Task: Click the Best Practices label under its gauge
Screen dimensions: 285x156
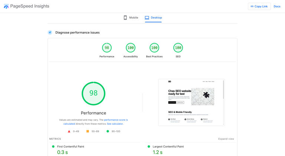Action: click(x=154, y=56)
